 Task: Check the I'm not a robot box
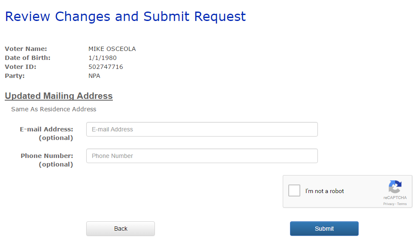tap(294, 190)
